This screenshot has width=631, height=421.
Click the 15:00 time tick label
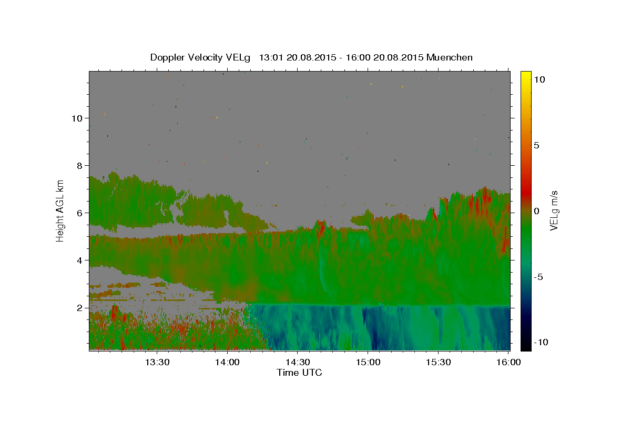(x=368, y=362)
